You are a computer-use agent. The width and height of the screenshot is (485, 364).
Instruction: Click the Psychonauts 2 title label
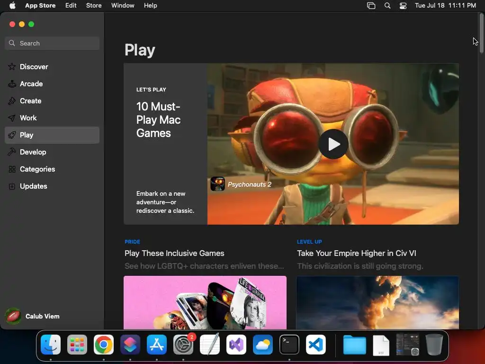click(x=249, y=184)
